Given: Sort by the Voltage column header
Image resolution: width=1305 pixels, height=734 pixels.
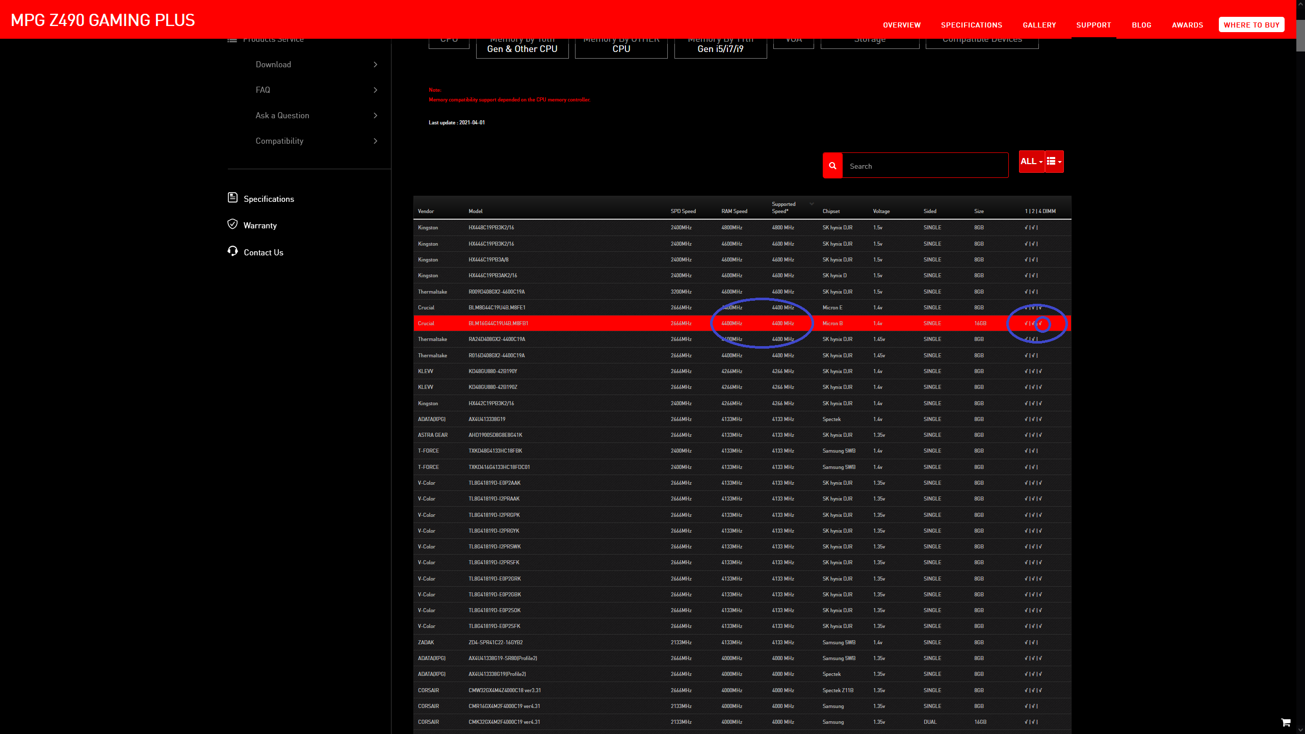Looking at the screenshot, I should click(881, 211).
